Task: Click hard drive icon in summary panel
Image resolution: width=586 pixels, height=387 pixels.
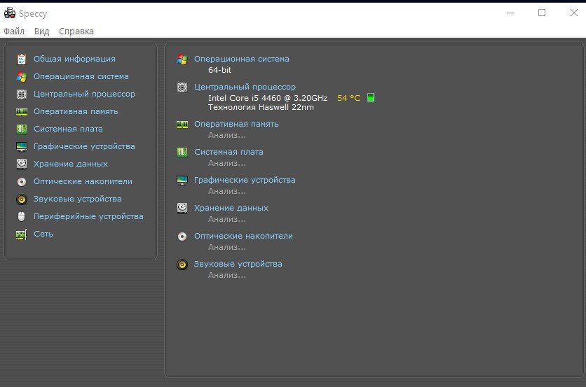Action: (182, 209)
